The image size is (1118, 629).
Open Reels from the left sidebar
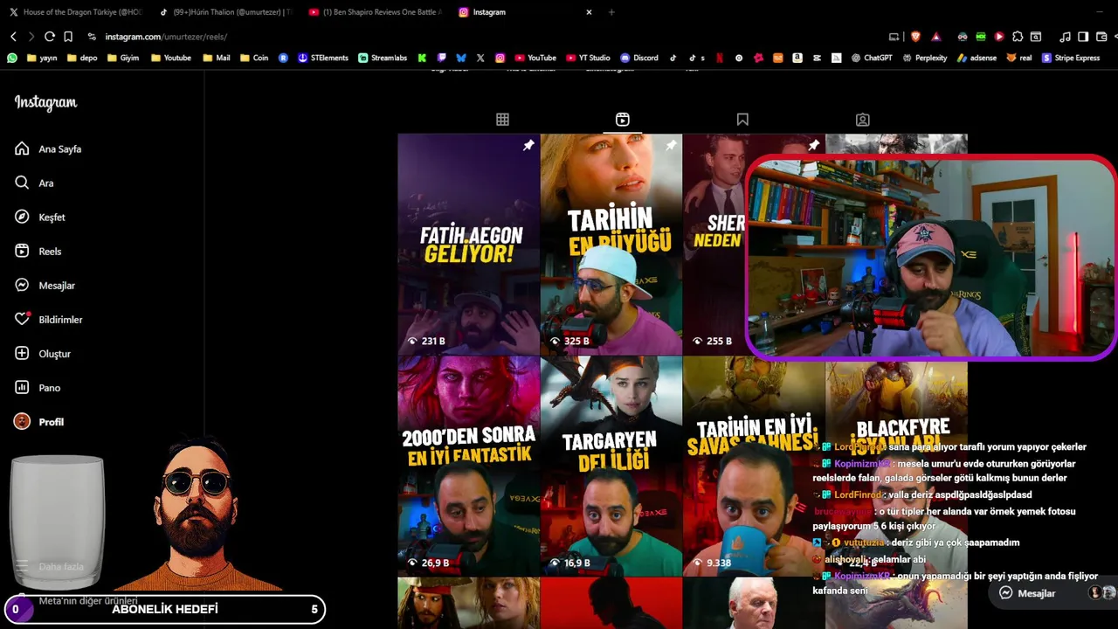[x=38, y=252]
